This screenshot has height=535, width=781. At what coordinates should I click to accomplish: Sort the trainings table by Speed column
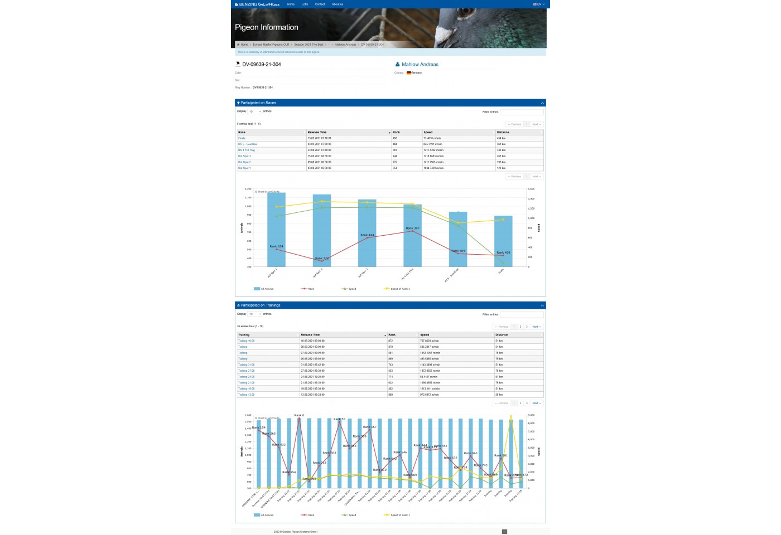(x=456, y=335)
